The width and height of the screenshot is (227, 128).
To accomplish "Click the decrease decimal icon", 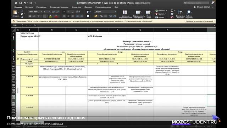I will (115, 16).
